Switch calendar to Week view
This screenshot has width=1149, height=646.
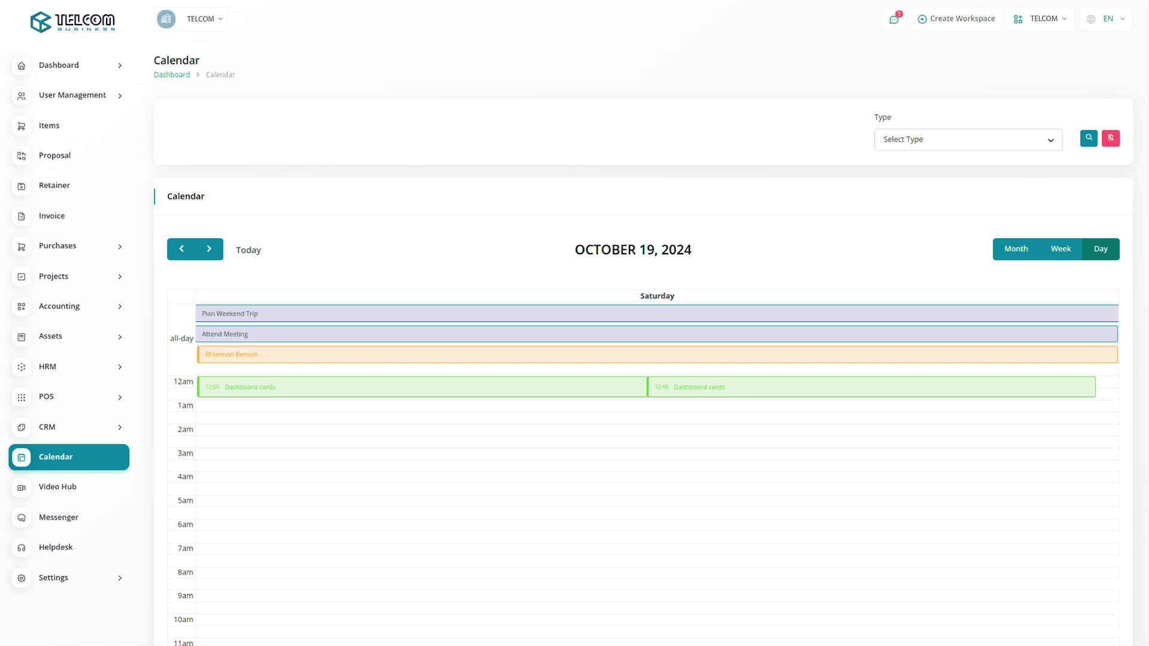[x=1060, y=249]
